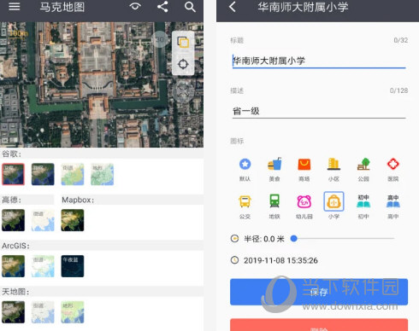The image size is (419, 331).
Task: Tap the map layers icon
Action: tap(183, 42)
